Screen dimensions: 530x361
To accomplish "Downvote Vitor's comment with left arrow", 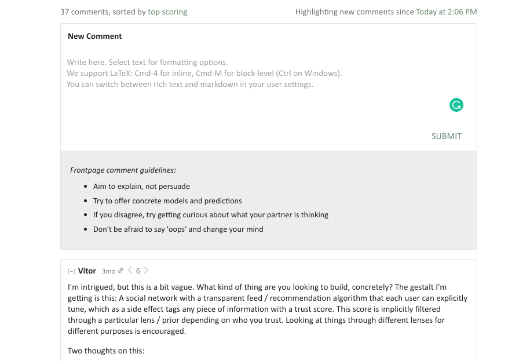I will click(130, 271).
